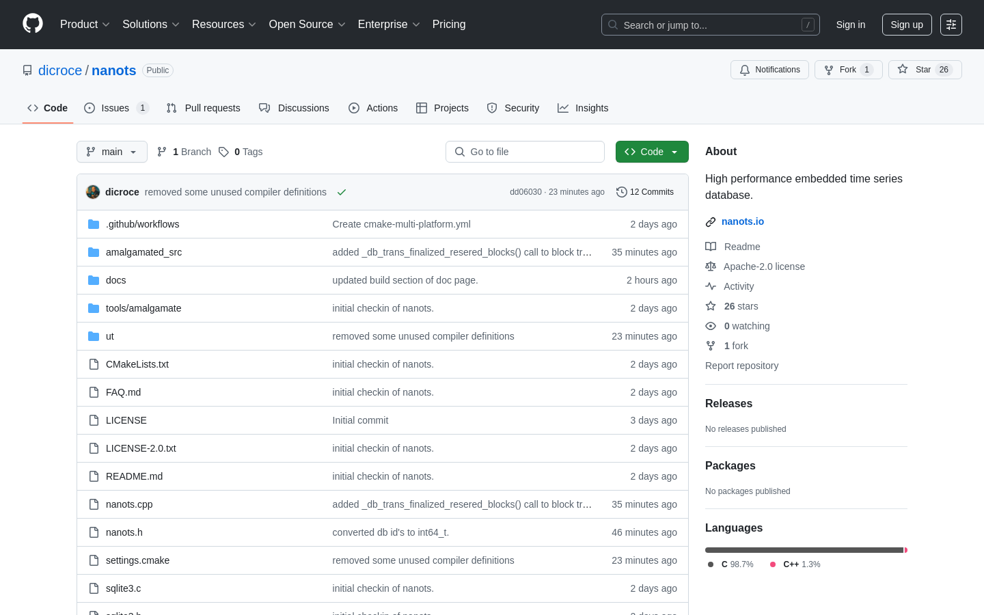This screenshot has height=615, width=984.
Task: Expand the Product menu
Action: (85, 25)
